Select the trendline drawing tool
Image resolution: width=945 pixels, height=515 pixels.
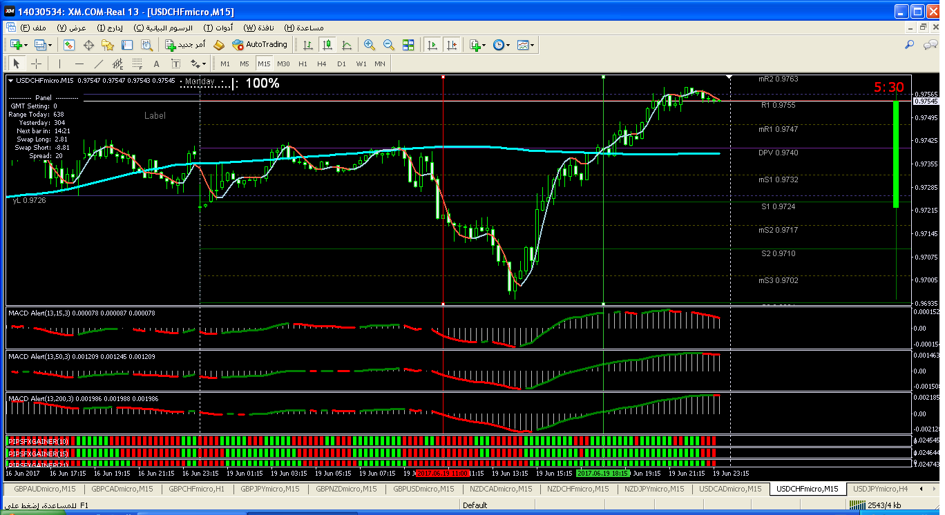99,64
